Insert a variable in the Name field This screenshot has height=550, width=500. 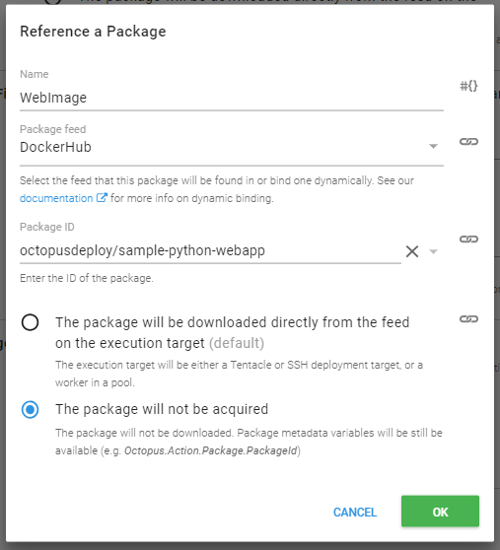coord(468,86)
